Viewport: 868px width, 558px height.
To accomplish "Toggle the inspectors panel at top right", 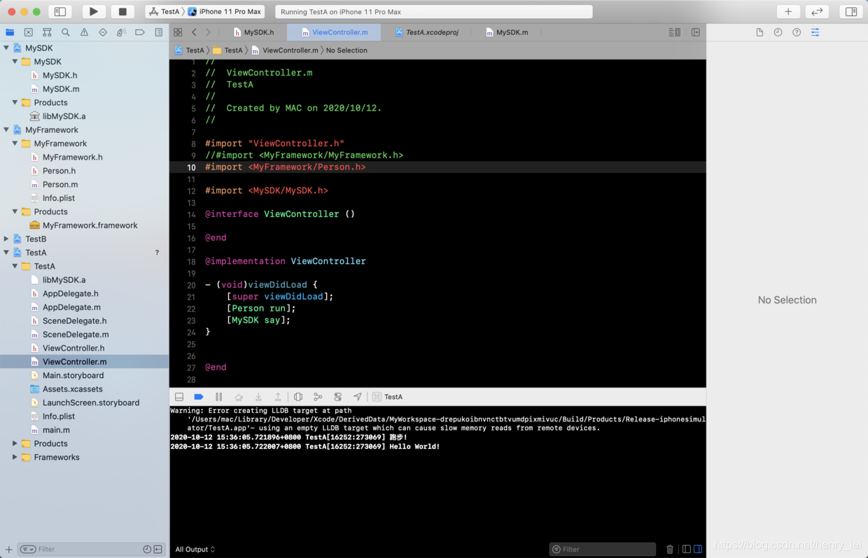I will point(851,11).
